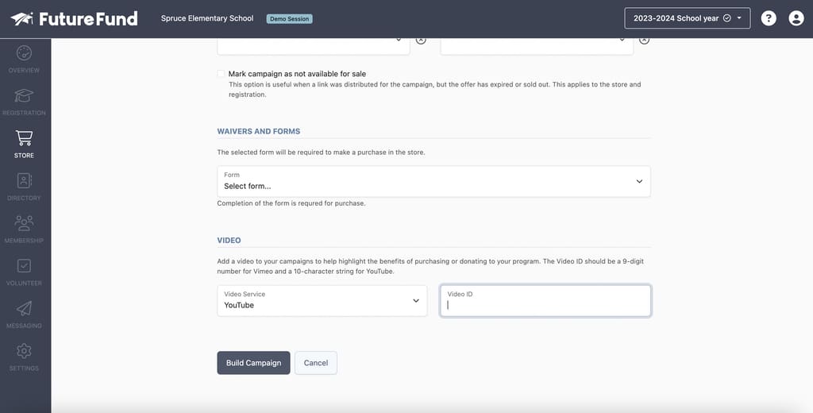Expand the right cut-off dropdown at top
This screenshot has height=413, width=813.
pos(537,46)
